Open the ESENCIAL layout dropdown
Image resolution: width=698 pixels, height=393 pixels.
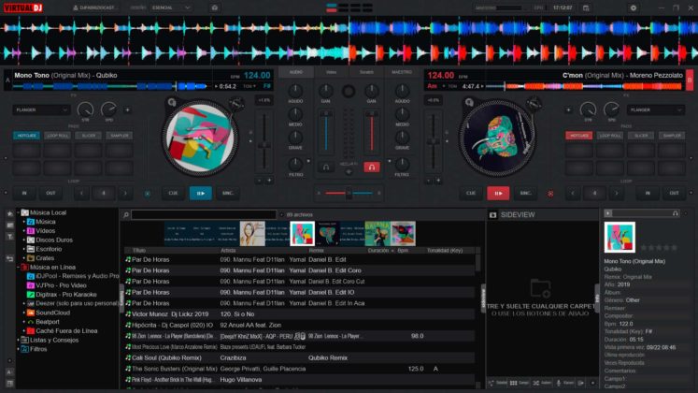171,7
